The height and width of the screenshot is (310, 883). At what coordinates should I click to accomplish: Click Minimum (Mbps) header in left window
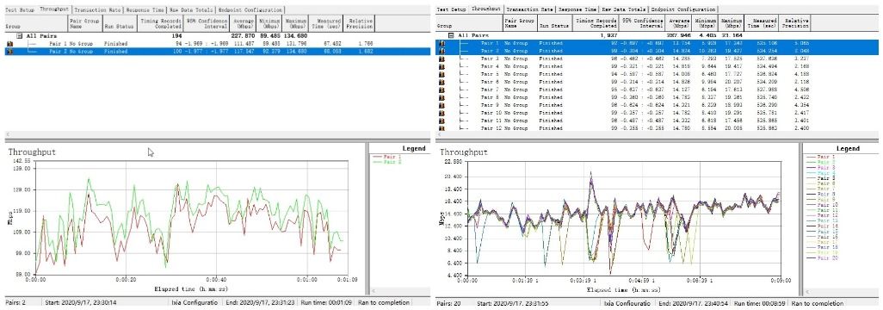(270, 23)
